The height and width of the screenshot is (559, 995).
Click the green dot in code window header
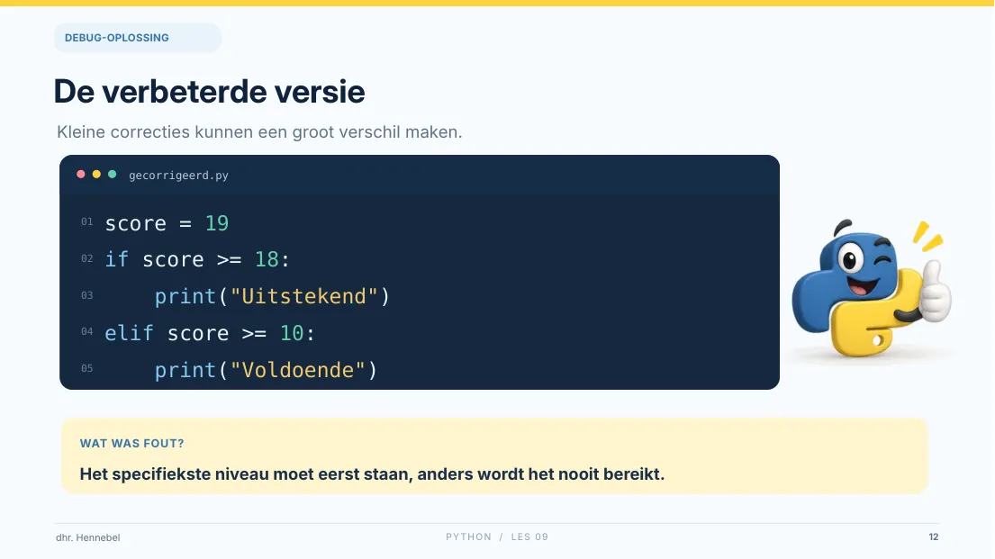113,175
